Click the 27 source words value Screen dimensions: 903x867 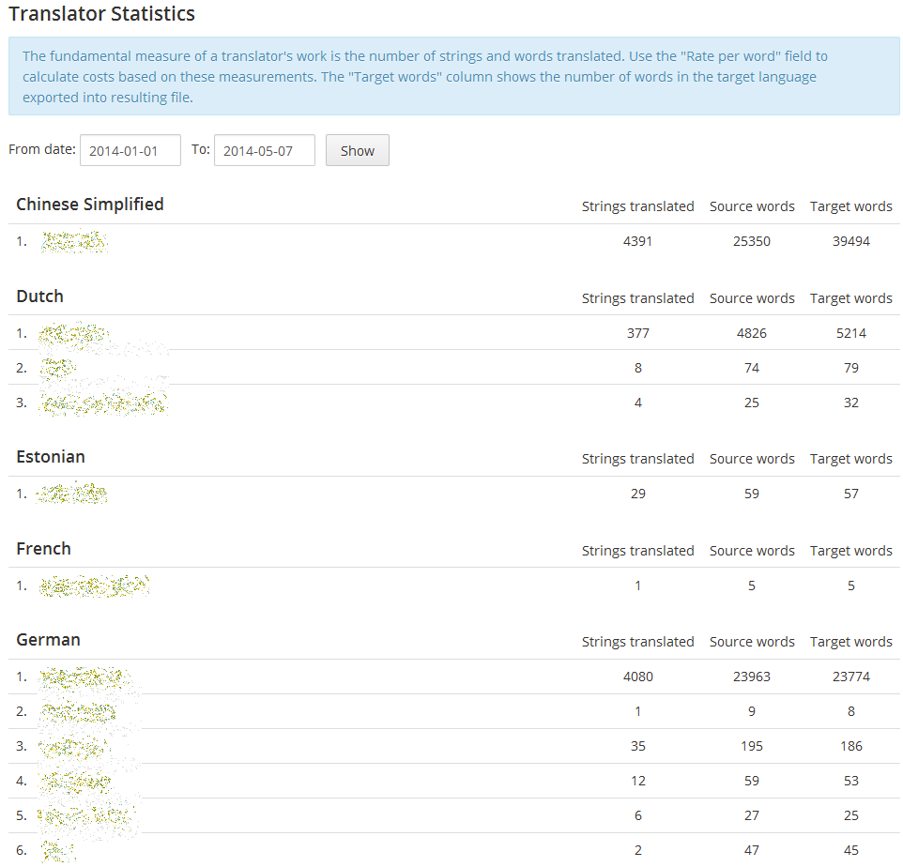752,815
